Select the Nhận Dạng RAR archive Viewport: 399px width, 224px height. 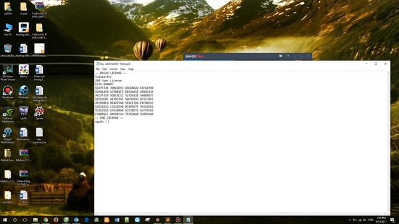(x=24, y=177)
